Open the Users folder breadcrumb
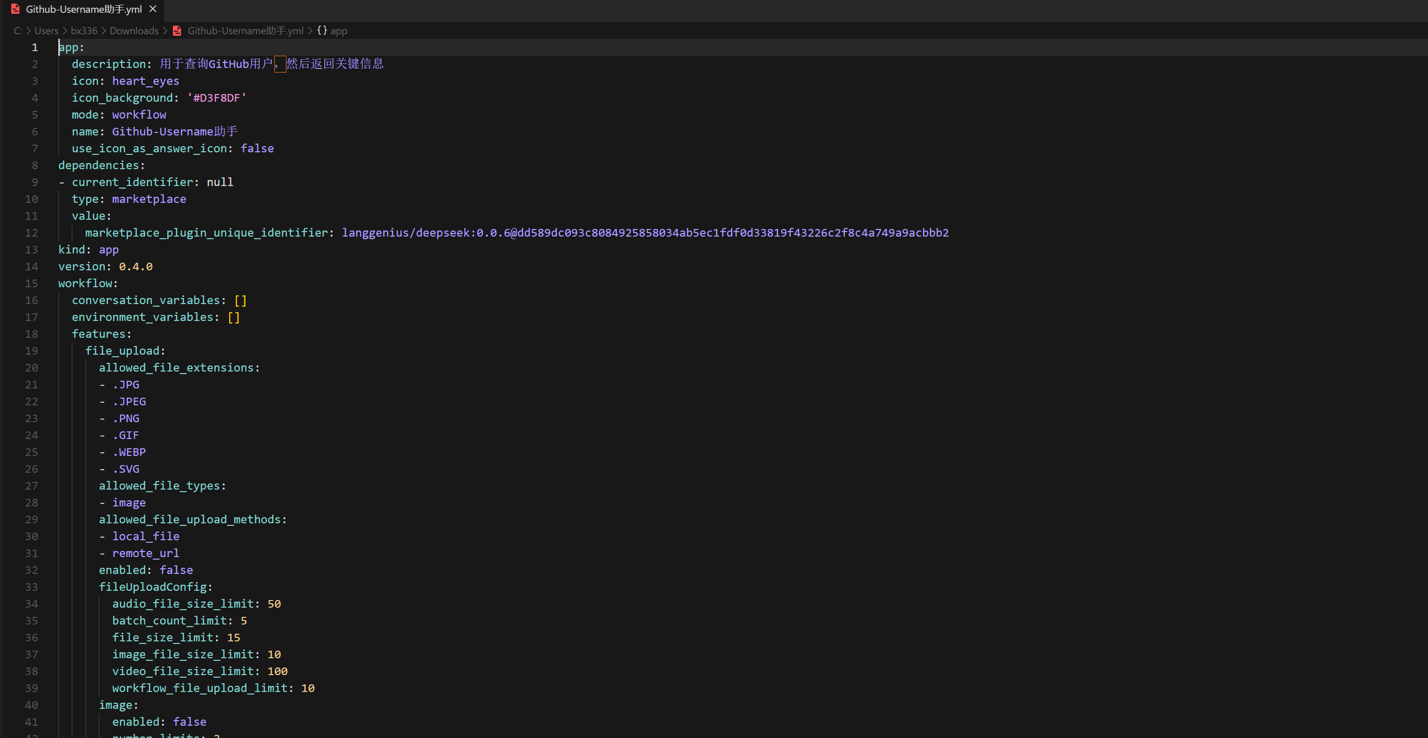The height and width of the screenshot is (738, 1428). tap(46, 31)
